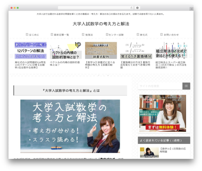Go to the next carousel slide
This screenshot has height=171, width=202.
coord(191,56)
